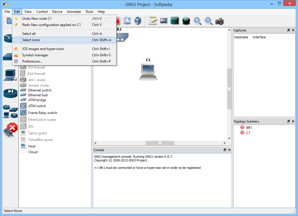Screen dimensions: 298x216
Task: Click the EtherSwitch router list entry
Action: click(x=42, y=119)
